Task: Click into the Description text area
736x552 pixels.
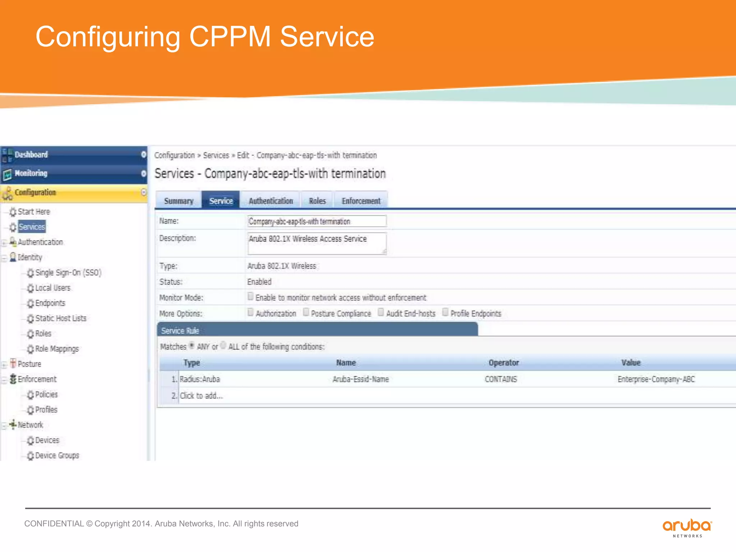Action: point(317,244)
